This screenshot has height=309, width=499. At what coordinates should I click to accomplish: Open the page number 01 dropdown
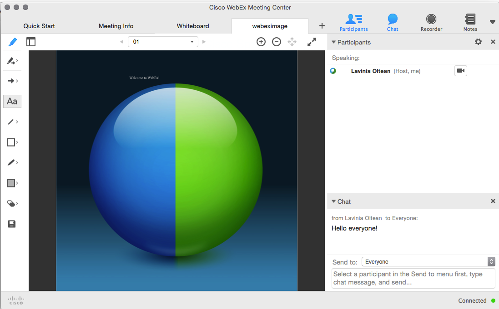pyautogui.click(x=163, y=42)
